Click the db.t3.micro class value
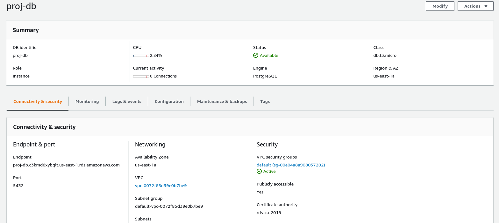This screenshot has height=223, width=499. click(x=385, y=55)
